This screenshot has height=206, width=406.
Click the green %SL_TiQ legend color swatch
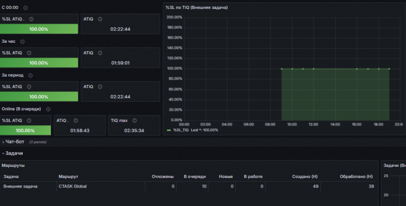[x=169, y=130]
